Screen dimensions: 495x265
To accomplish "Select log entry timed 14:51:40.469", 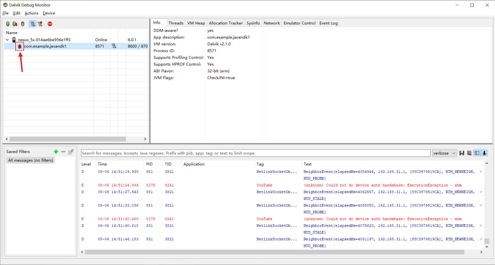I will [282, 219].
